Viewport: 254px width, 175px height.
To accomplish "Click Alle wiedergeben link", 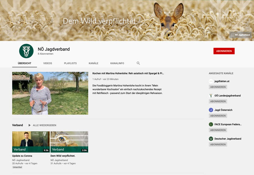I will pyautogui.click(x=45, y=125).
